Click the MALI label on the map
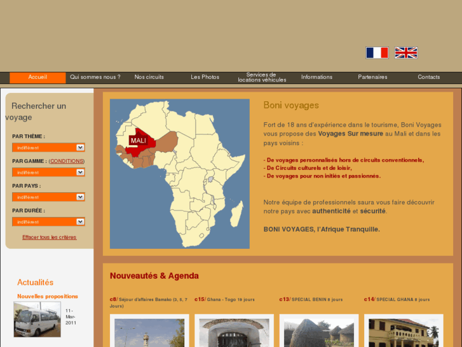The width and height of the screenshot is (462, 347). 138,141
